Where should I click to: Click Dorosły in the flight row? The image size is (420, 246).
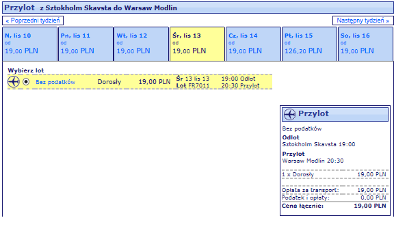109,82
